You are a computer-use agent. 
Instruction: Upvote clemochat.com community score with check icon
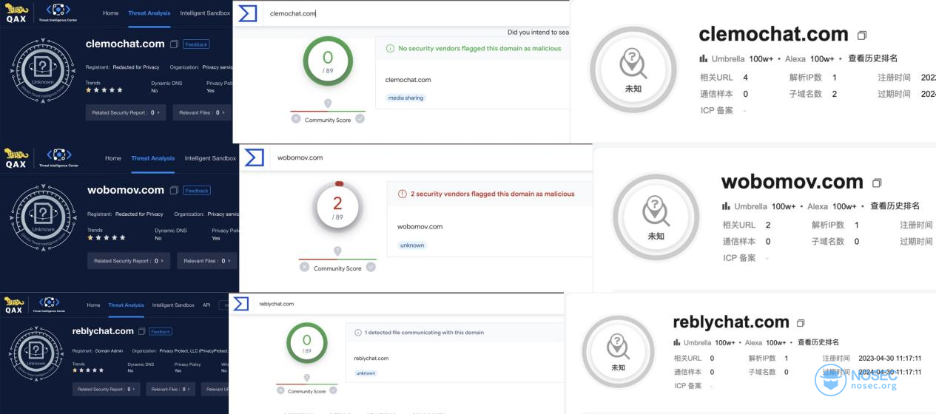(x=360, y=118)
